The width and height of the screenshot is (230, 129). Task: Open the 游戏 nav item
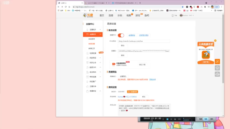click(138, 15)
